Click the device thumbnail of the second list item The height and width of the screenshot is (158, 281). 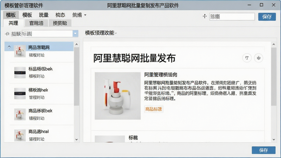20,72
